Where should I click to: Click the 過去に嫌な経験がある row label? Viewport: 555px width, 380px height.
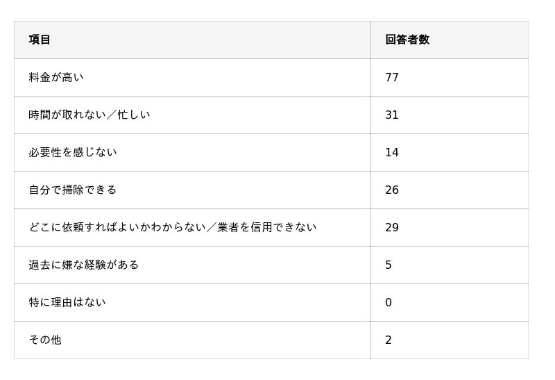click(x=84, y=265)
